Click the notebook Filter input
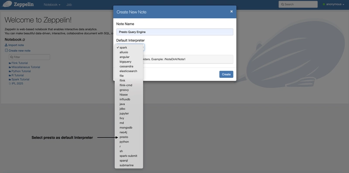 click(29, 57)
